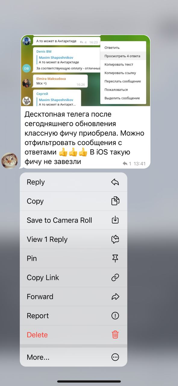Viewport: 178px width, 386px height.
Task: Tap the Save to Camera Roll download icon
Action: (115, 220)
